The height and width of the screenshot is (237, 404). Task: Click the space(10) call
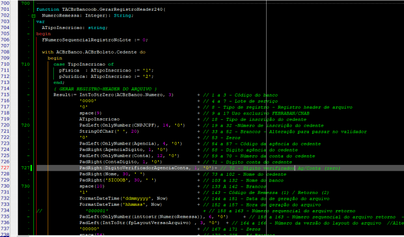[92, 186]
